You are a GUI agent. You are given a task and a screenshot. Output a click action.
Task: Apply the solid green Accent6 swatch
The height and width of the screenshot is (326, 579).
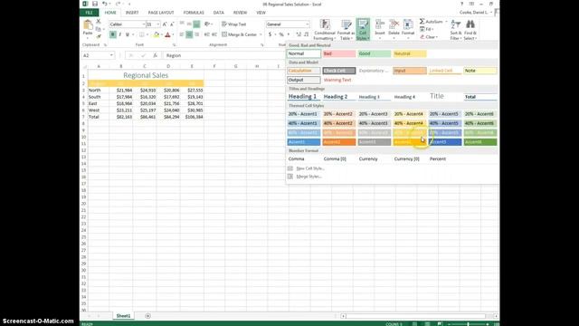point(480,142)
